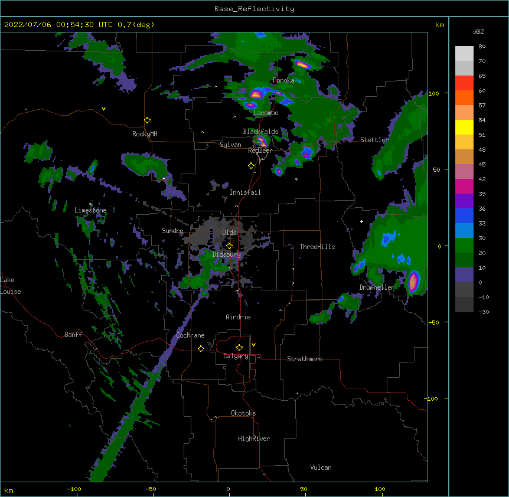Select the Strathmore label
This screenshot has height=497, width=509.
point(305,359)
